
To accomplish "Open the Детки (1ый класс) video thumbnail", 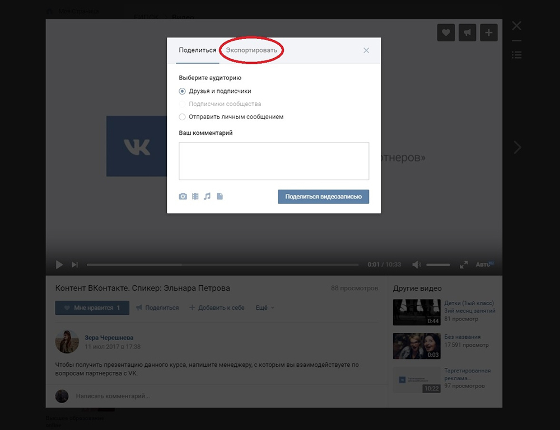I will (417, 313).
